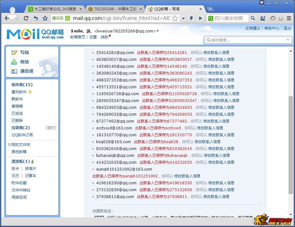This screenshot has width=295, height=227.
Task: Switch to 木工爱好者论坛_360搜索 tab
Action: (x=55, y=9)
